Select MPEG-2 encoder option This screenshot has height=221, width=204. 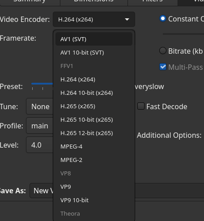[x=94, y=160]
